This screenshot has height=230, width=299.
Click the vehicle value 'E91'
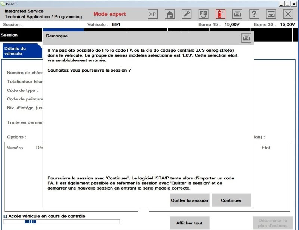coord(116,24)
